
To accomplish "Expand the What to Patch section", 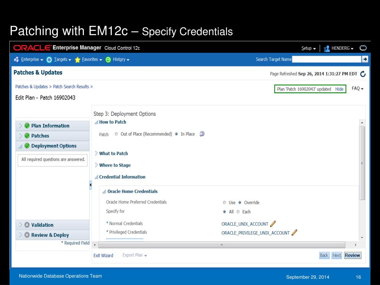I will point(96,153).
